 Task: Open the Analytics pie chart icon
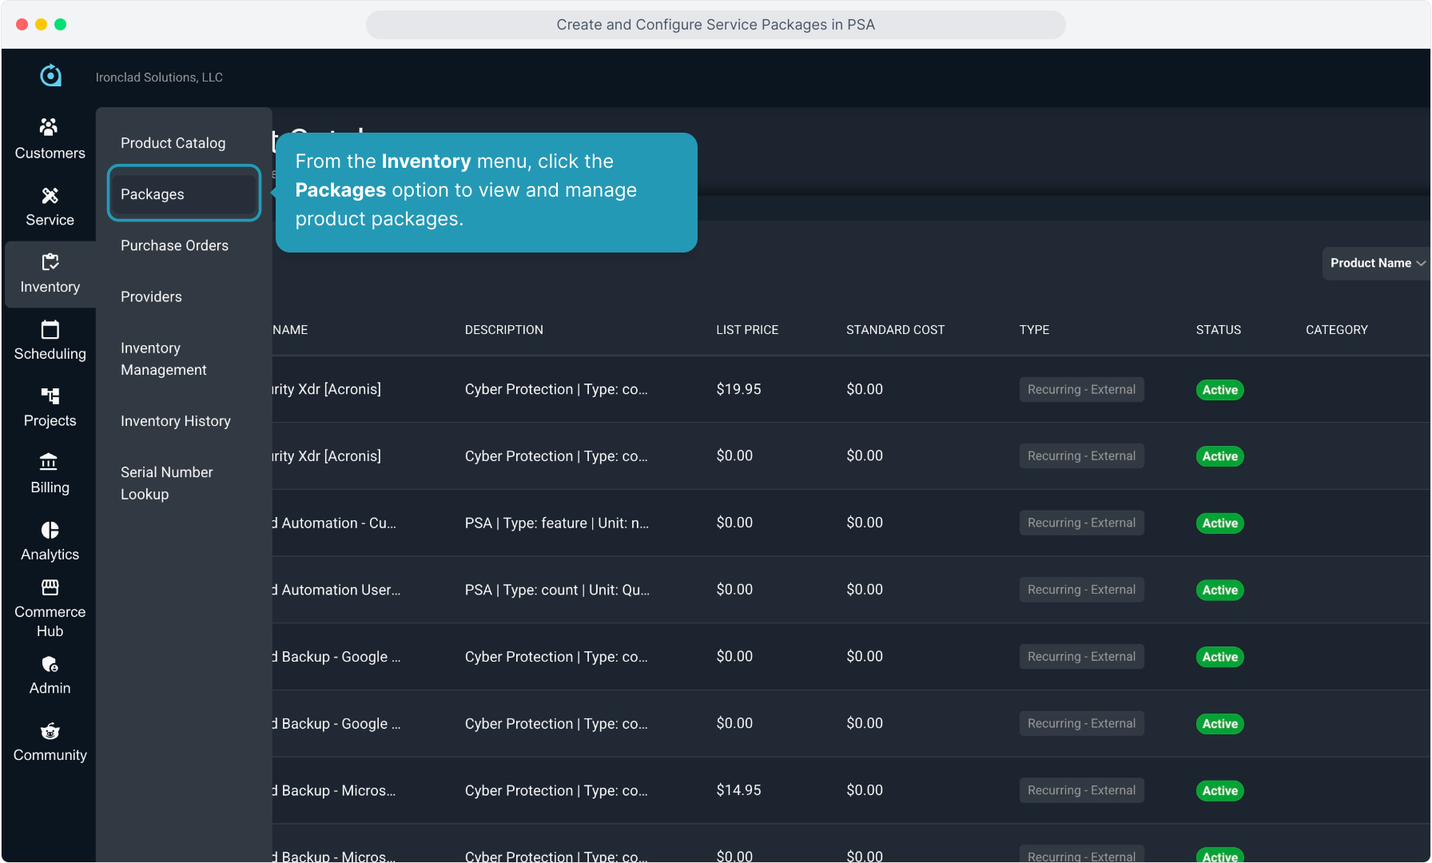coord(50,531)
